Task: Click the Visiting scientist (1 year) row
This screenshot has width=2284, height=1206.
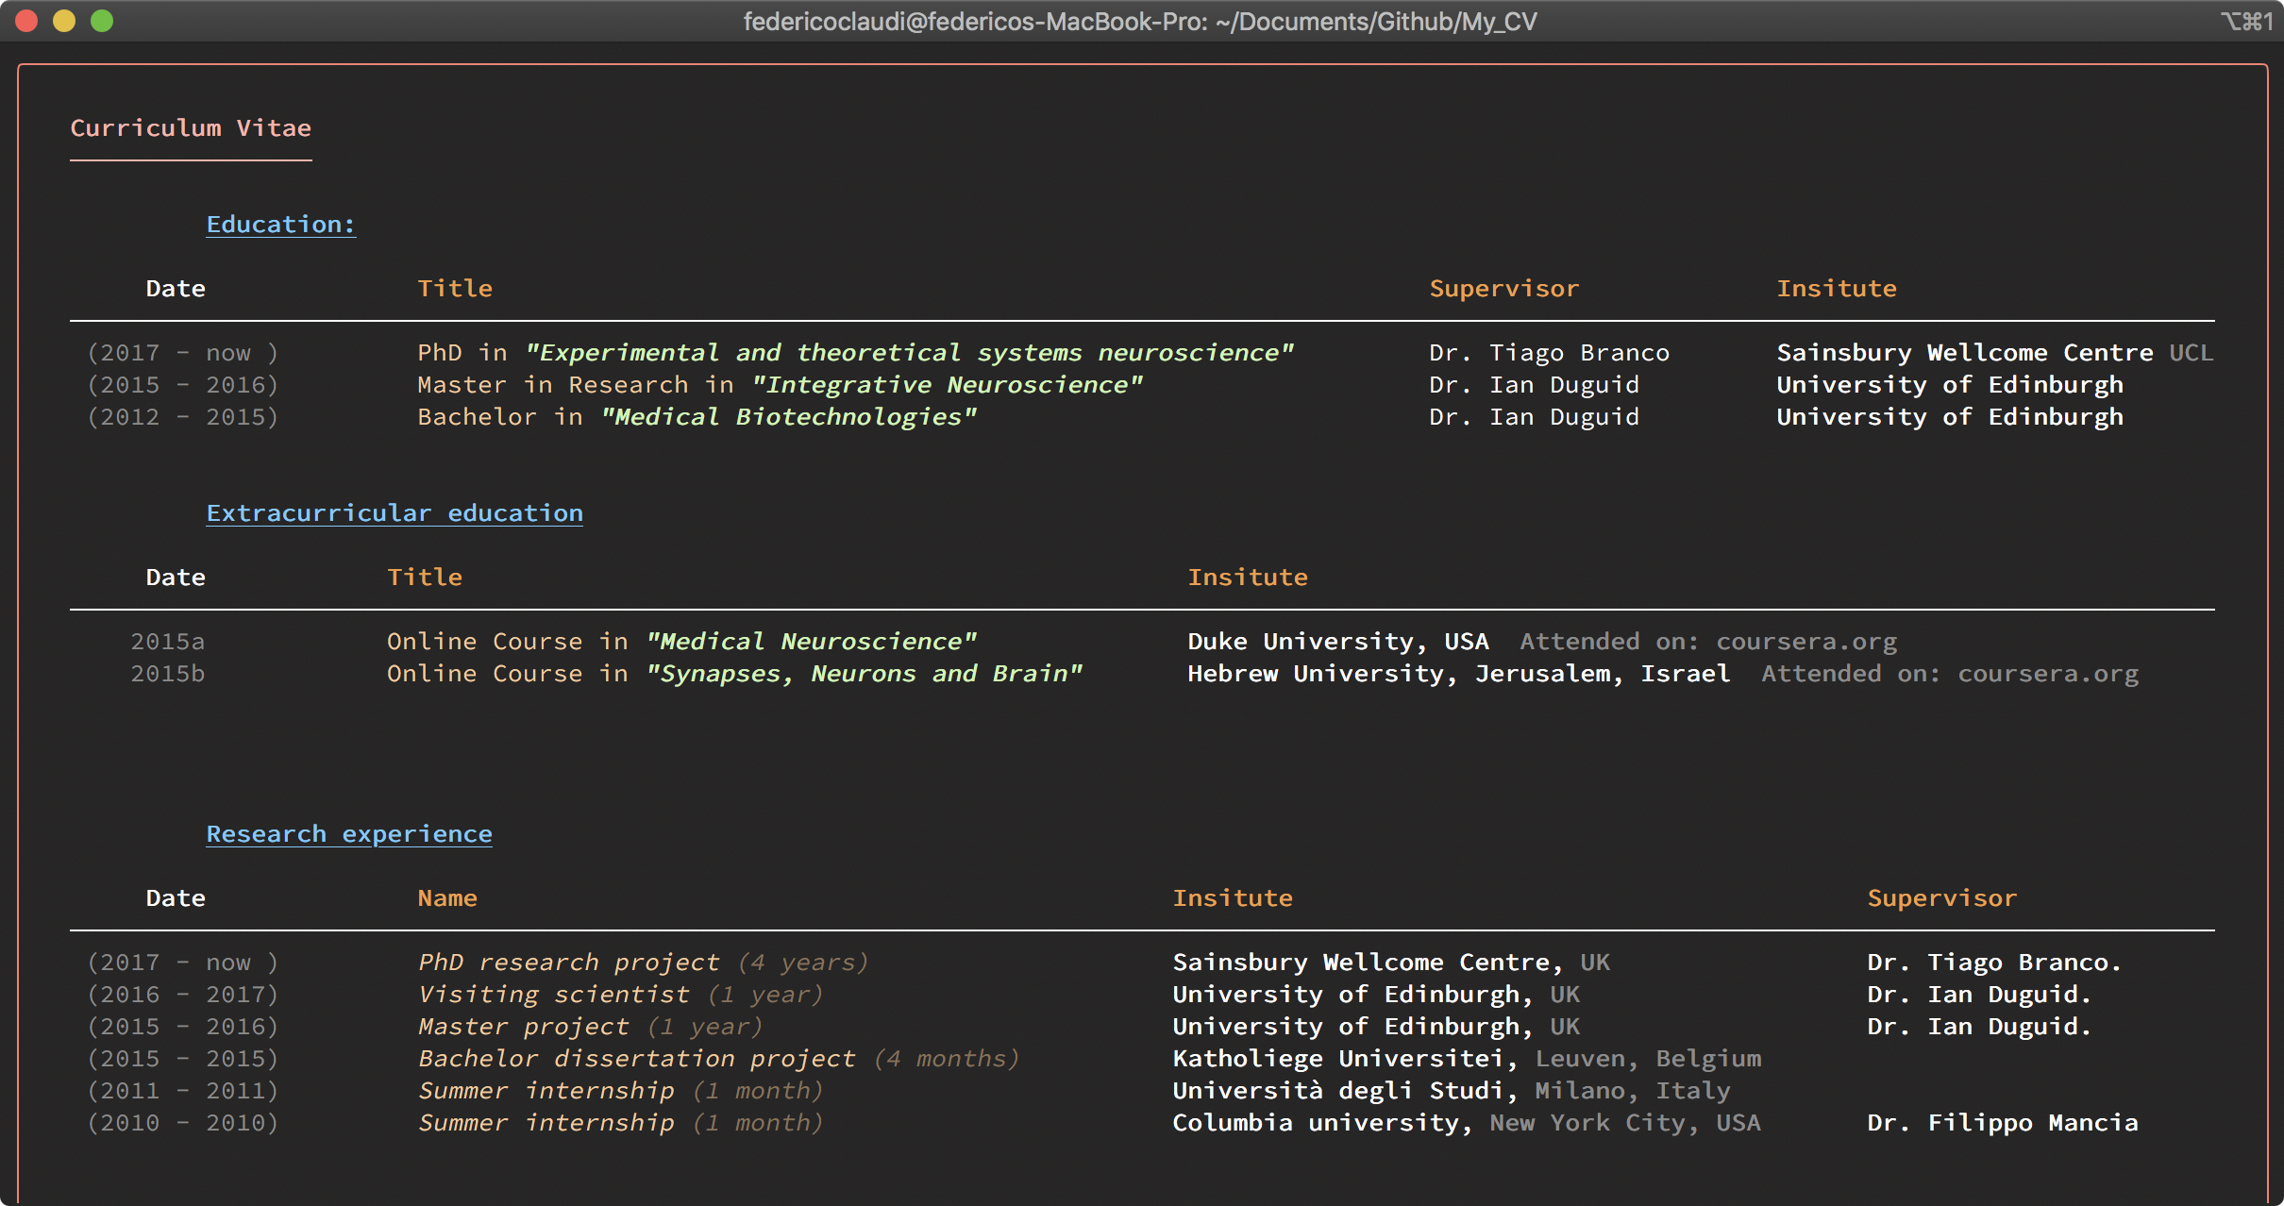Action: (x=620, y=995)
